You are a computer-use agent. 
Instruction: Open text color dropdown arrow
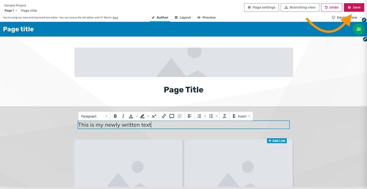pyautogui.click(x=137, y=116)
